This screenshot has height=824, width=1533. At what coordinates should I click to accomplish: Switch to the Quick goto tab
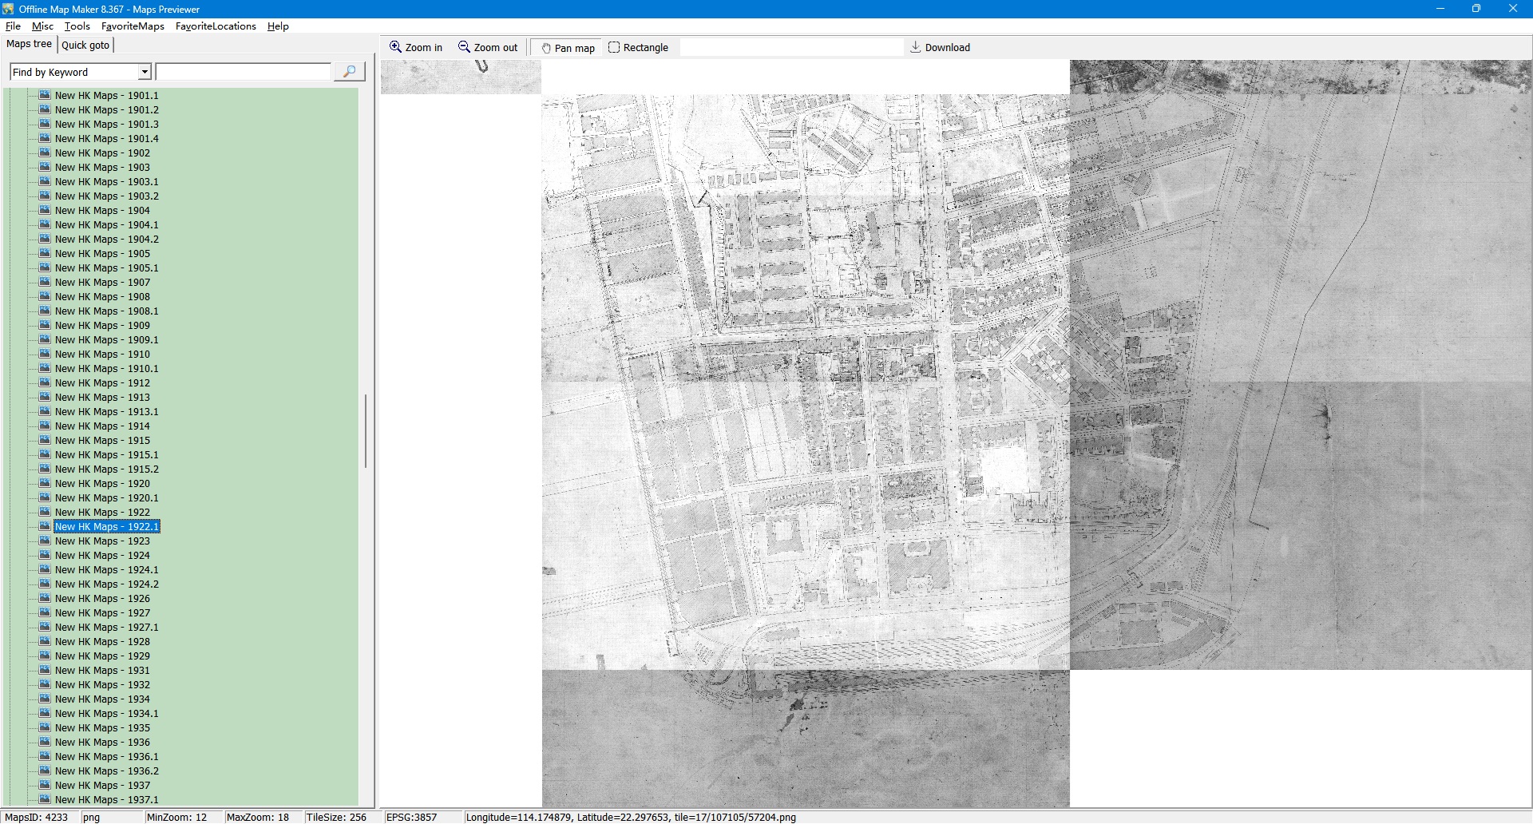85,45
